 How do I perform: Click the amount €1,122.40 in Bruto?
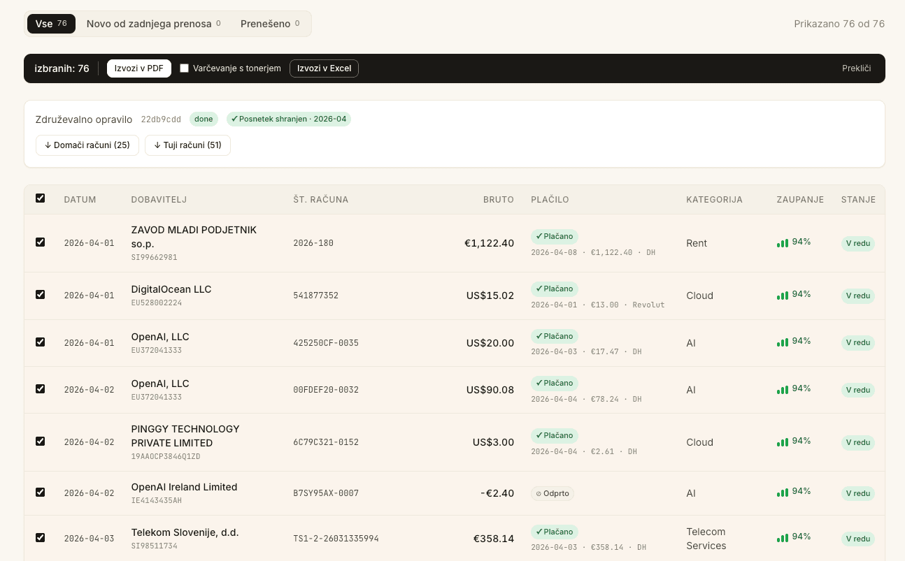pyautogui.click(x=489, y=243)
